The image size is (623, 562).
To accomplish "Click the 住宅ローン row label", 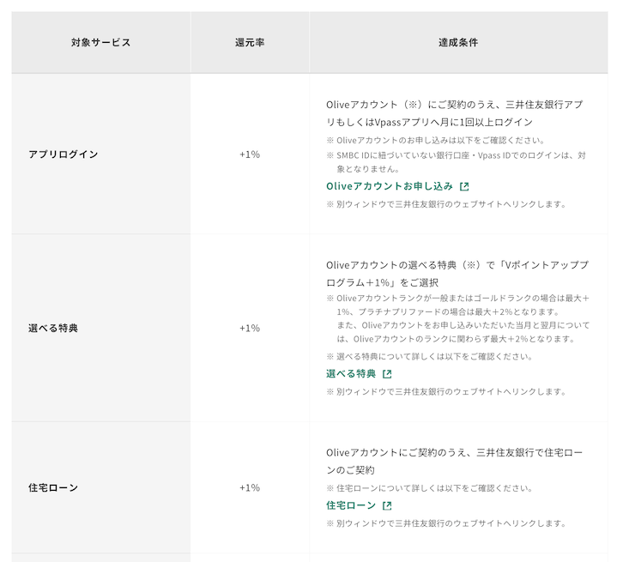I will click(53, 488).
